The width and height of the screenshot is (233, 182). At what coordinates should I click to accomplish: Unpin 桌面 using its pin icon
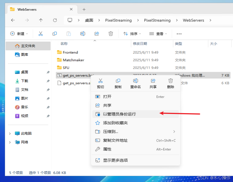pyautogui.click(x=48, y=72)
